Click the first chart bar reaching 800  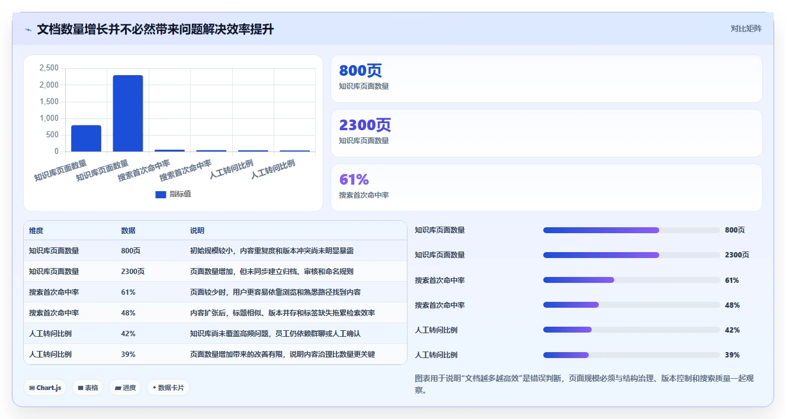click(x=86, y=138)
